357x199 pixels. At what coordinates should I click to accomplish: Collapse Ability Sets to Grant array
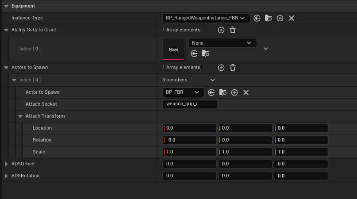tap(6, 30)
